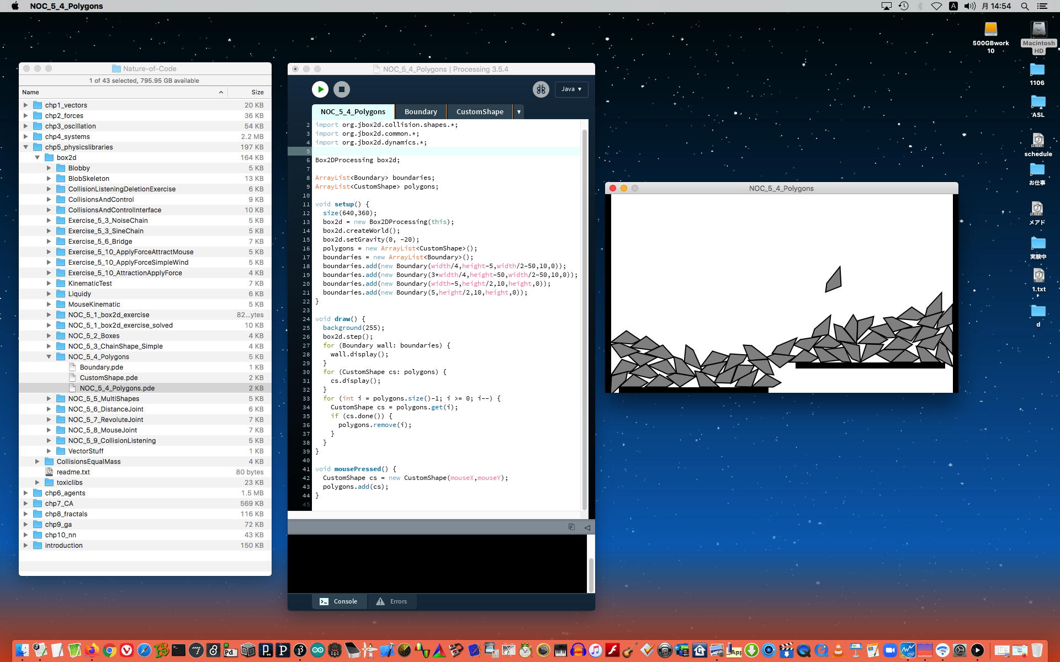This screenshot has height=662, width=1060.
Task: Click the volume icon in the menu bar
Action: (x=969, y=6)
